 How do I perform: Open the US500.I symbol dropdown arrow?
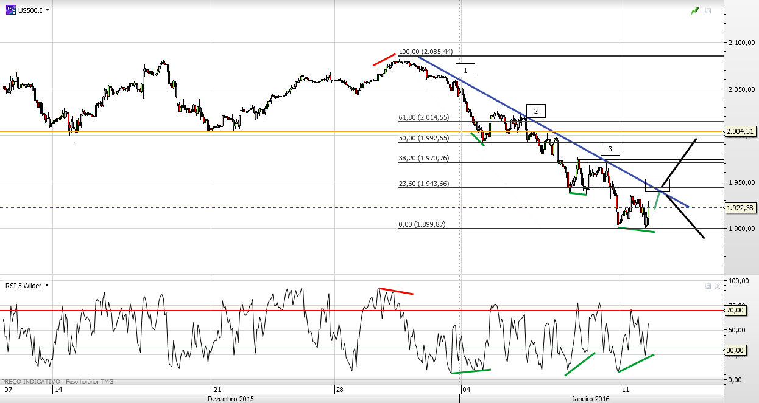coord(48,10)
